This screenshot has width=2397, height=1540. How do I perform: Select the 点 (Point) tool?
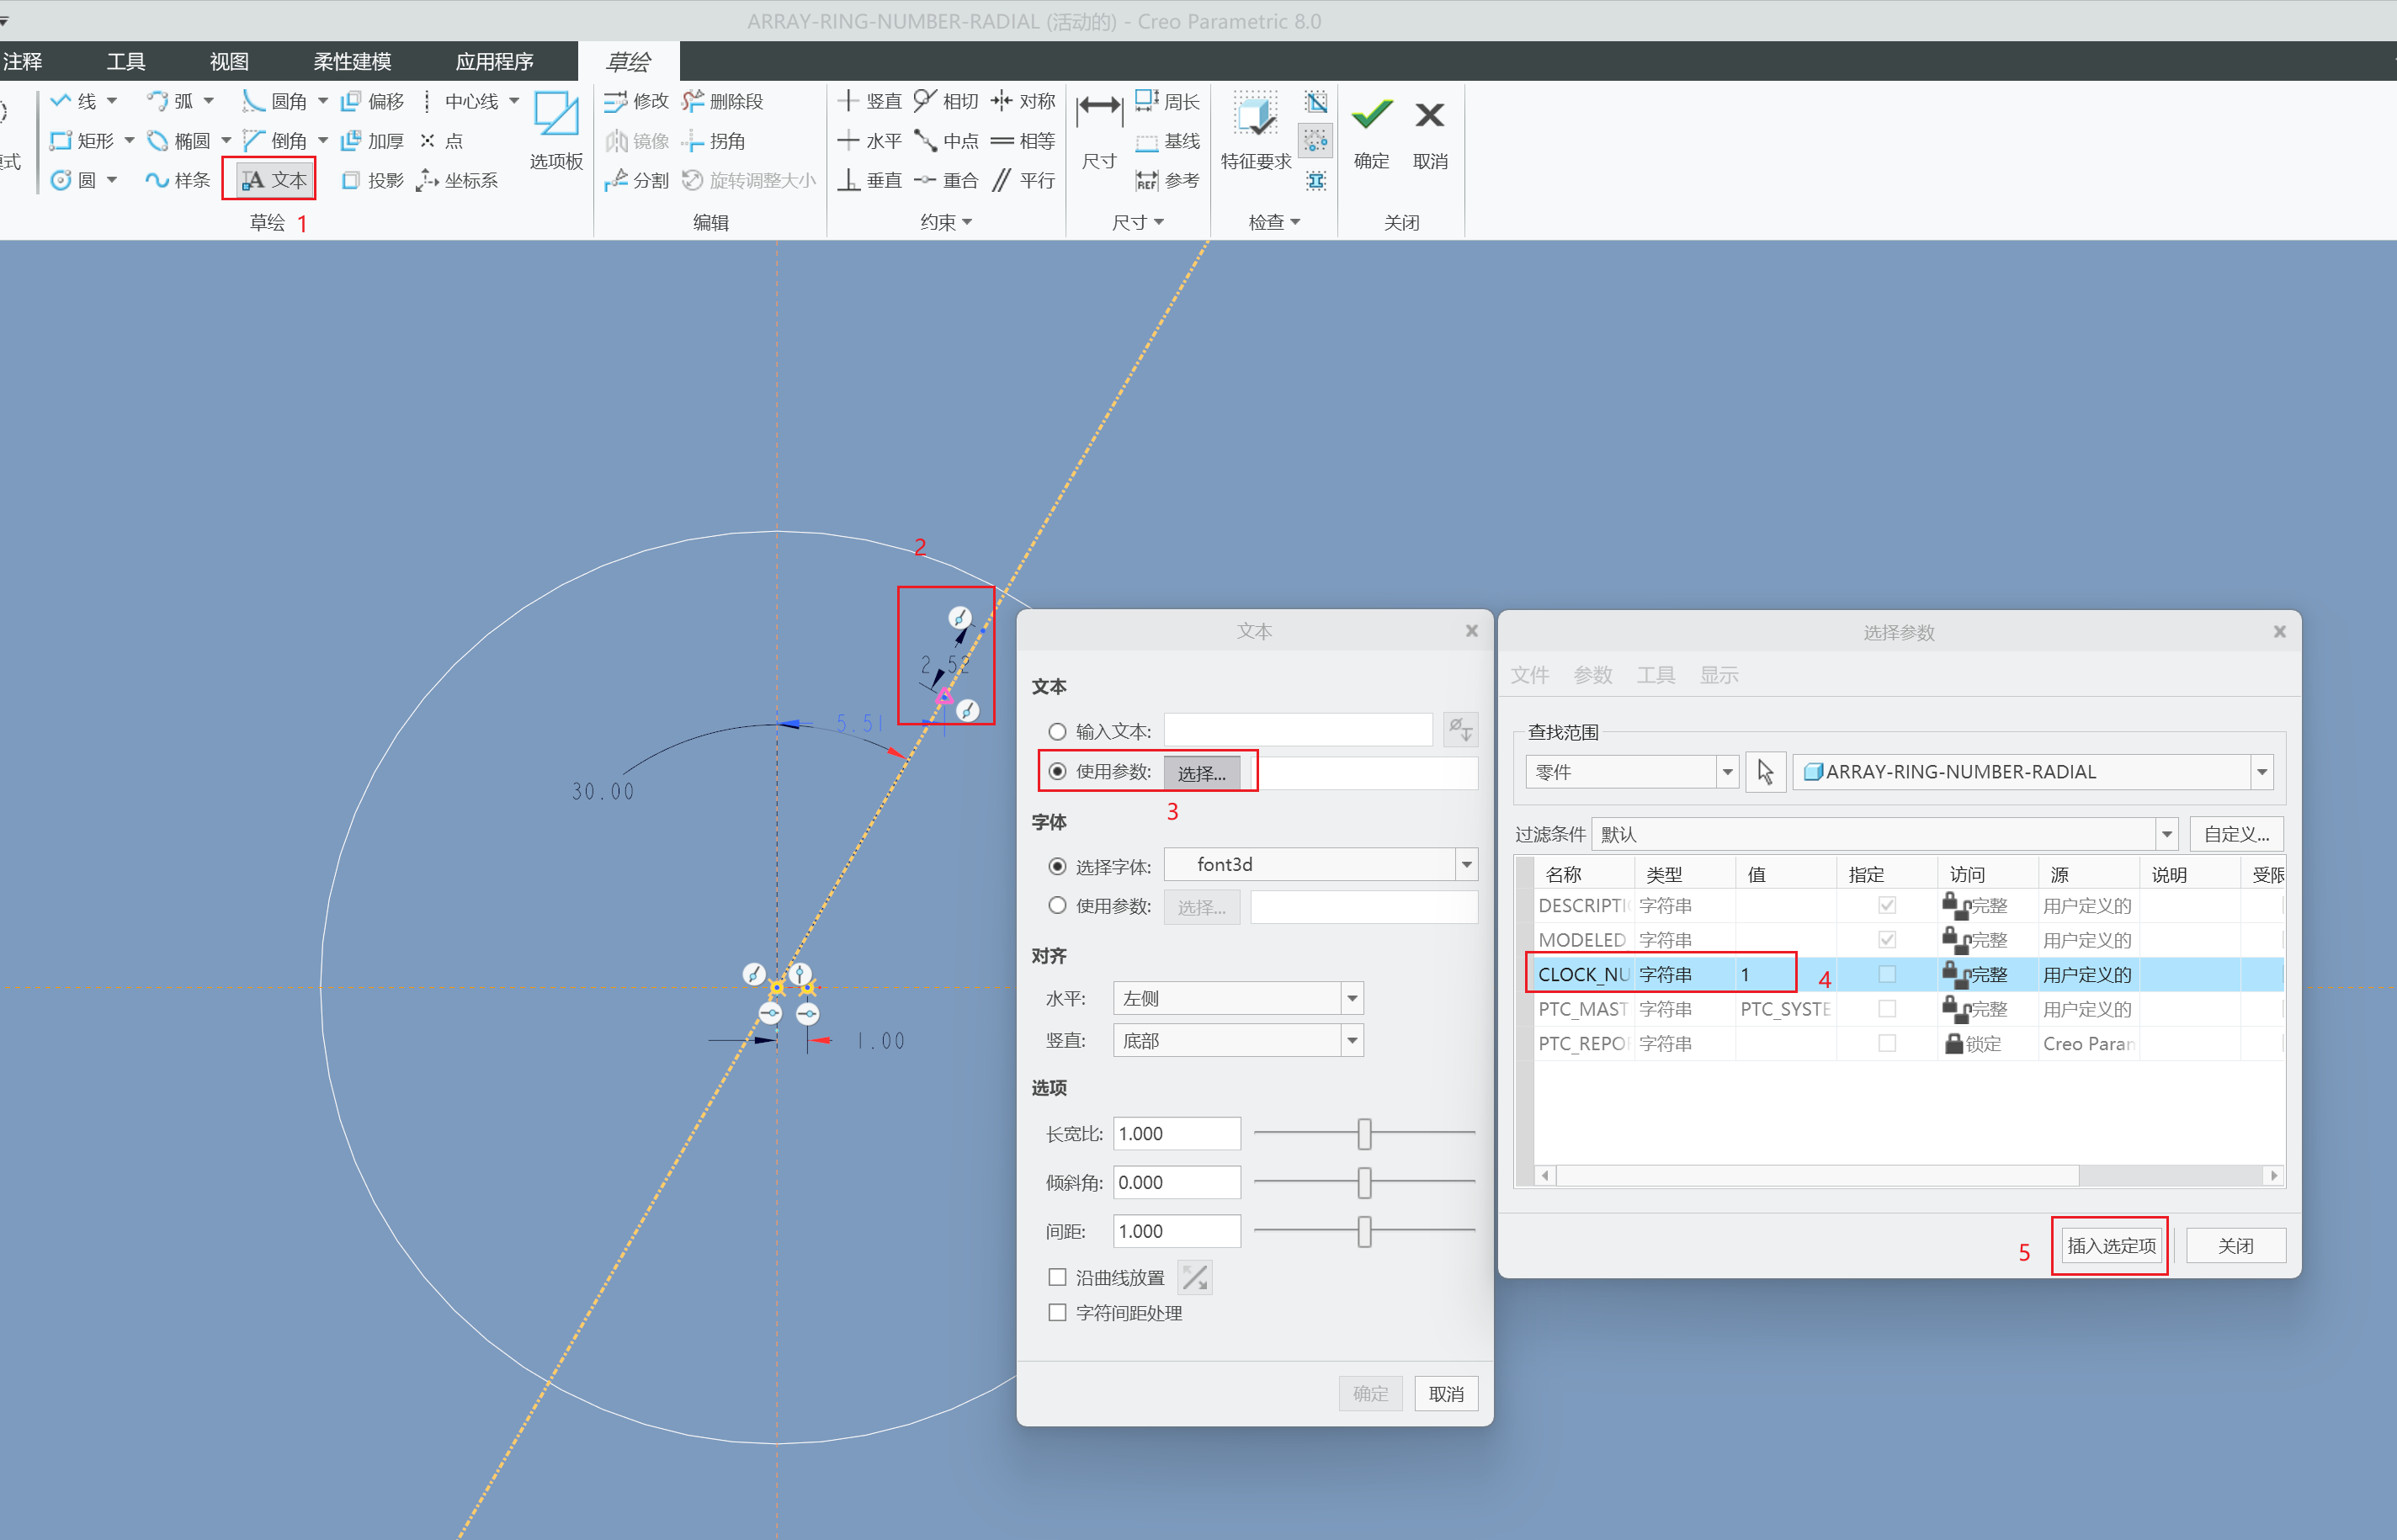(x=442, y=141)
